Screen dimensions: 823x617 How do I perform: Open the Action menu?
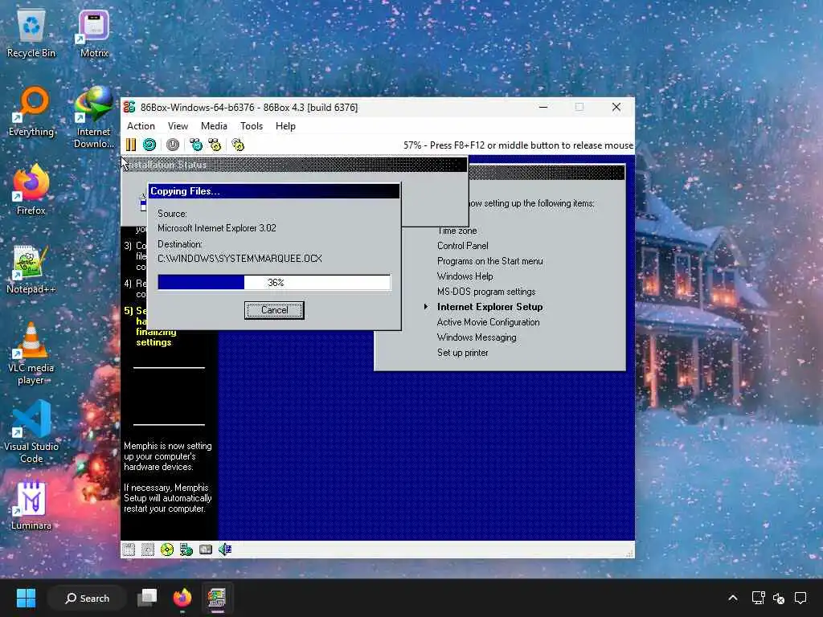coord(141,126)
